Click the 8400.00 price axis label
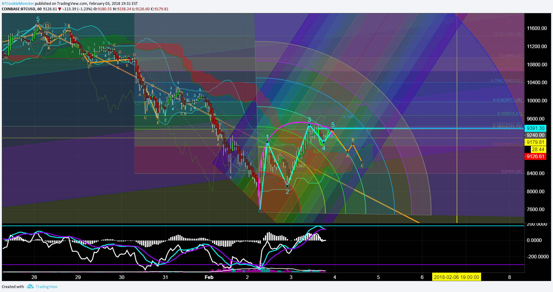The height and width of the screenshot is (292, 553). click(535, 173)
